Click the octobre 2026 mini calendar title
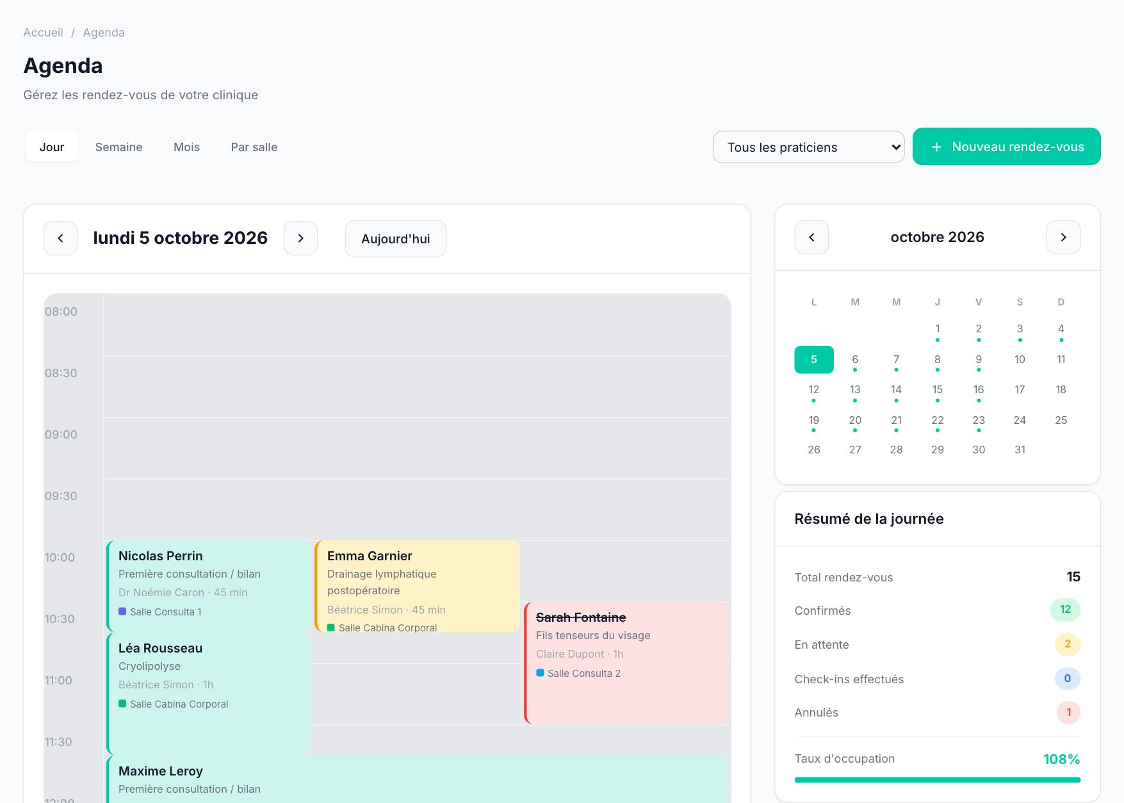Screen dimensions: 1124x803 (937, 237)
